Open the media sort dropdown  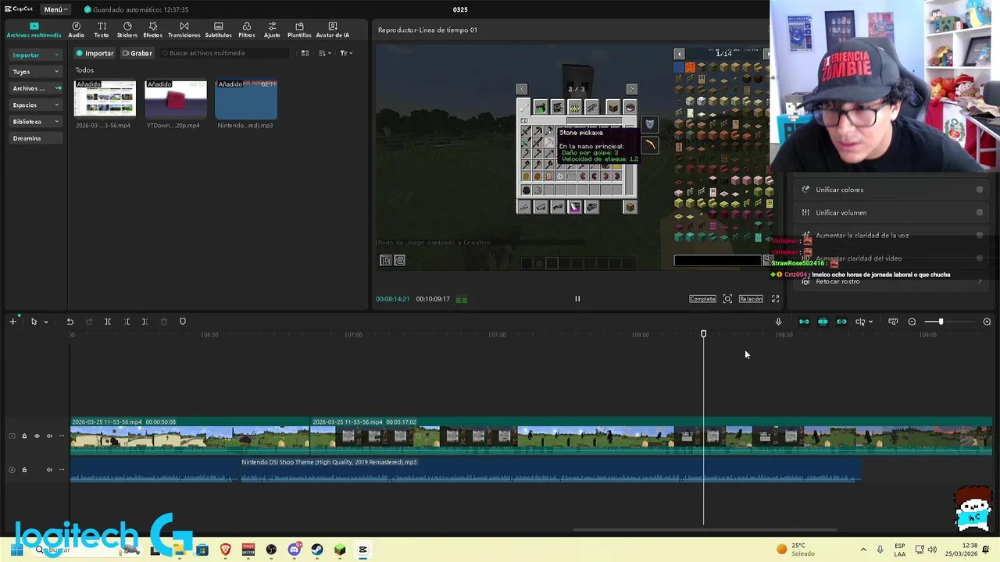(x=324, y=53)
